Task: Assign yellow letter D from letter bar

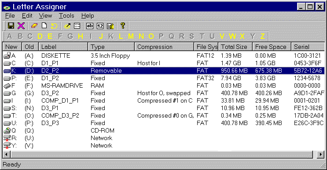Action: point(40,36)
